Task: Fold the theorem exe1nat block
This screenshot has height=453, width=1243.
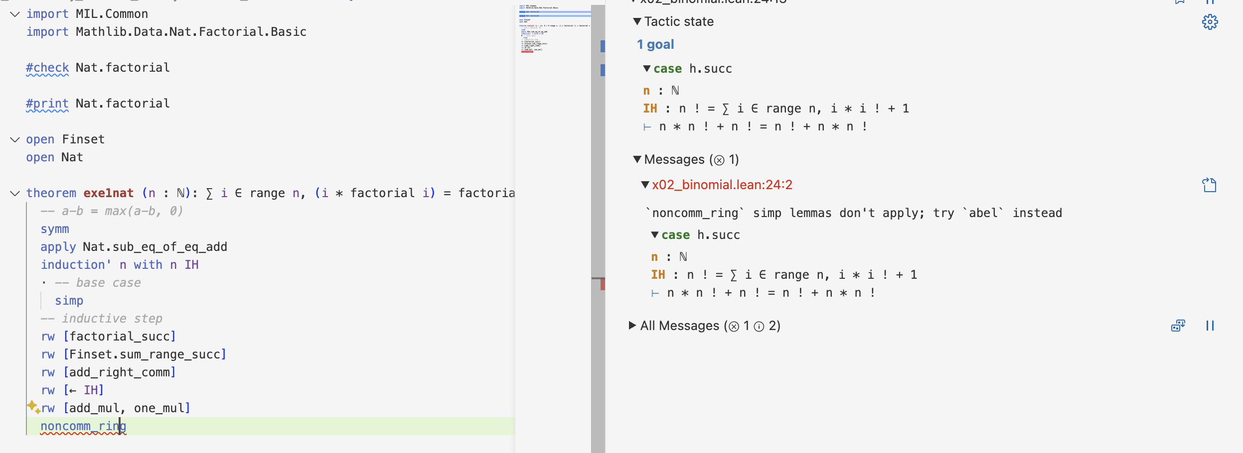Action: point(15,193)
